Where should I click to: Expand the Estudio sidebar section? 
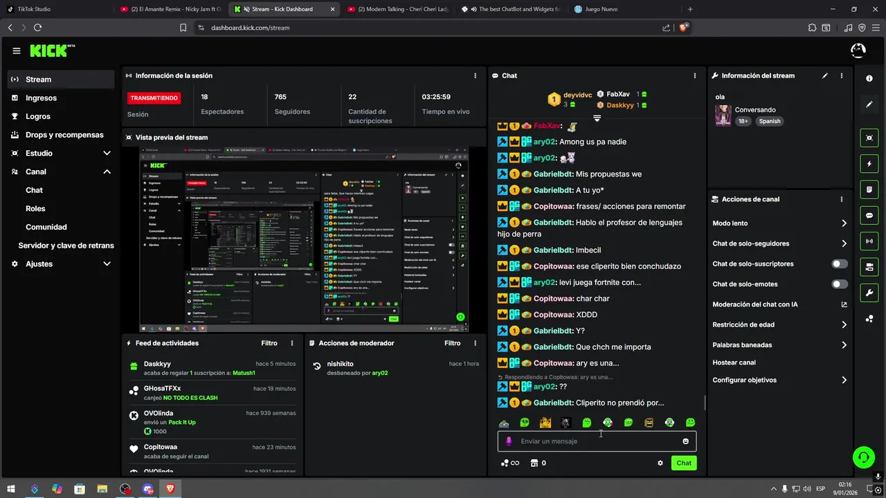107,154
